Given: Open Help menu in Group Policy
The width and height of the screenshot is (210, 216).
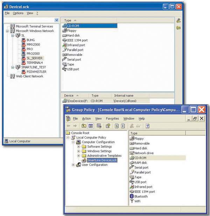Looking at the screenshot, I should [142, 119].
